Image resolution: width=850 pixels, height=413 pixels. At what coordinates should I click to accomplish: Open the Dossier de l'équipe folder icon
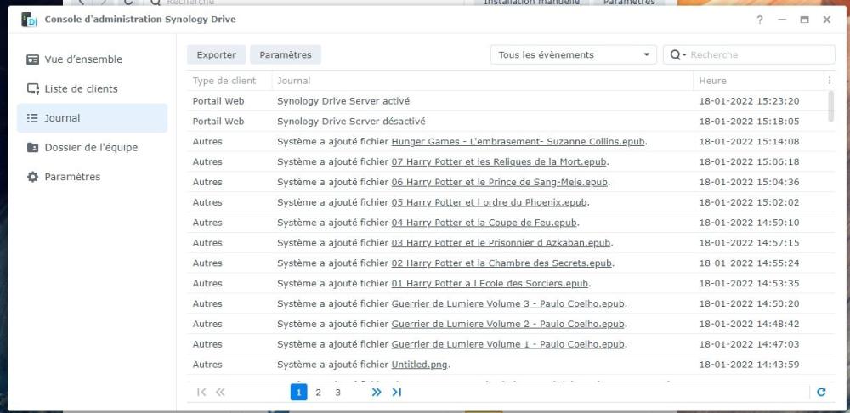(x=32, y=147)
